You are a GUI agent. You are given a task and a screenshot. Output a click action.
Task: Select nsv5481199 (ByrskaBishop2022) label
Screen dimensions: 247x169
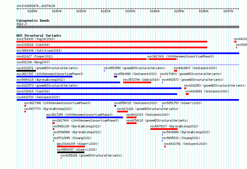pos(77,126)
